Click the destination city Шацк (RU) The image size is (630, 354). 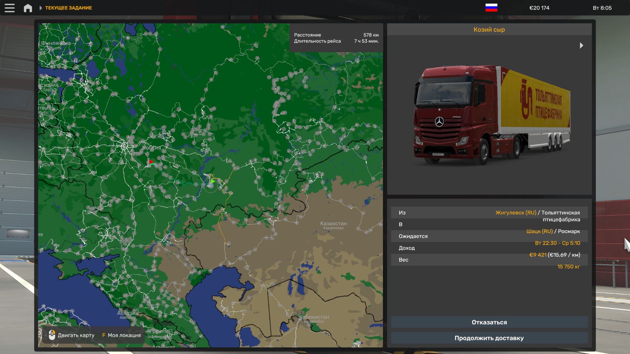coord(539,231)
